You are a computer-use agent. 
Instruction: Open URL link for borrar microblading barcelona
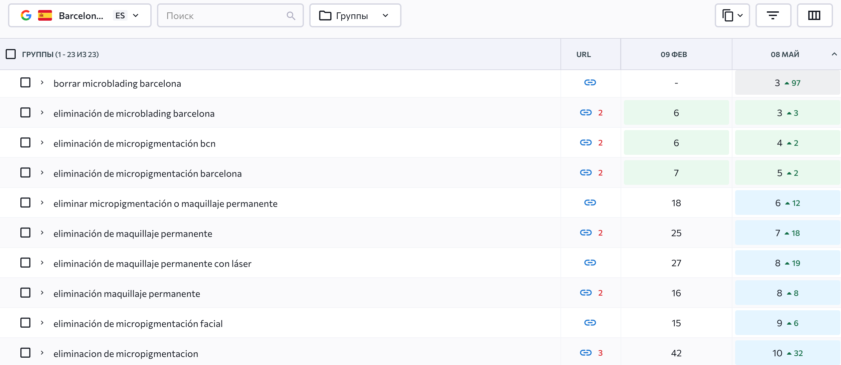pos(590,82)
